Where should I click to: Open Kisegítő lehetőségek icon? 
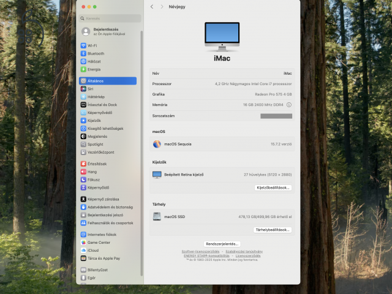point(83,129)
